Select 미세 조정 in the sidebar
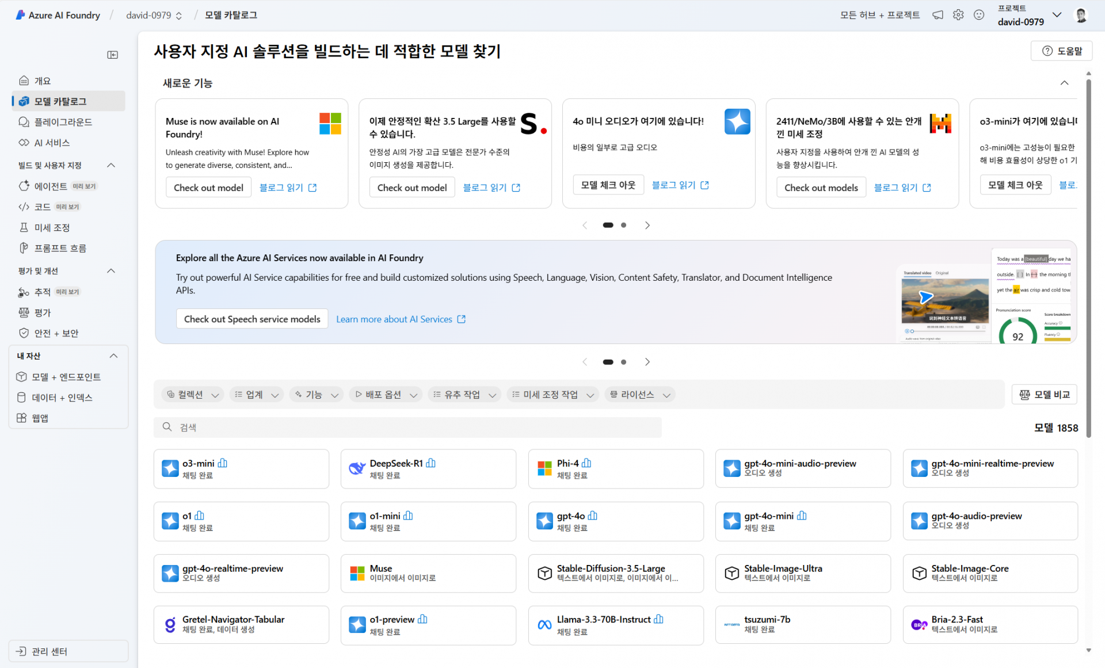Screen dimensions: 1105x668 point(52,228)
